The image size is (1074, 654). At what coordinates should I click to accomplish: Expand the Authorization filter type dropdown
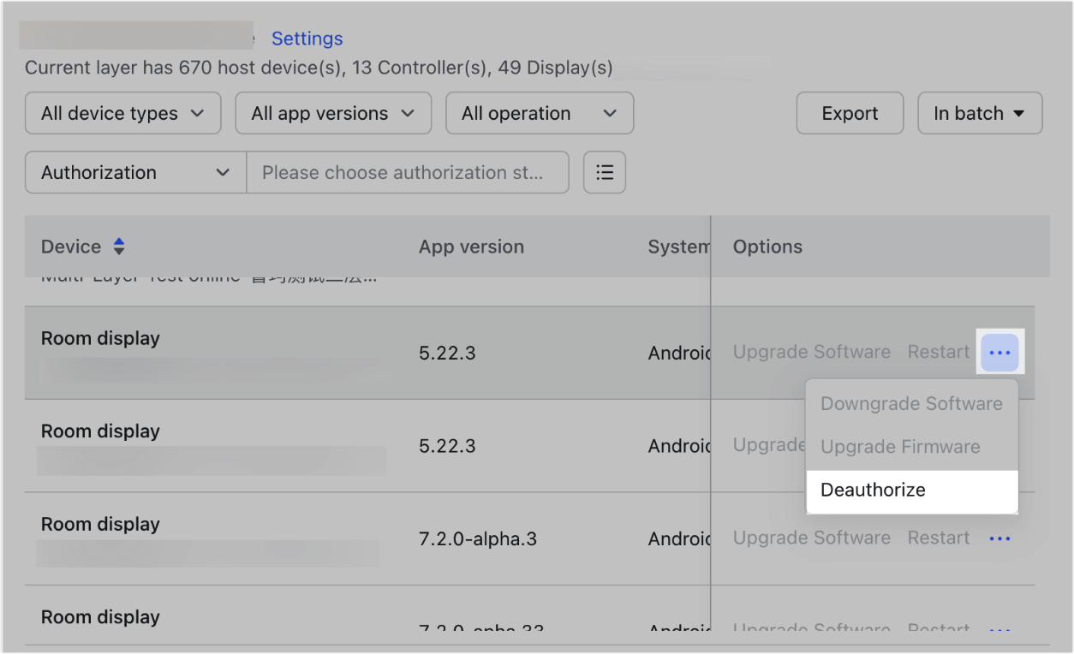[135, 173]
